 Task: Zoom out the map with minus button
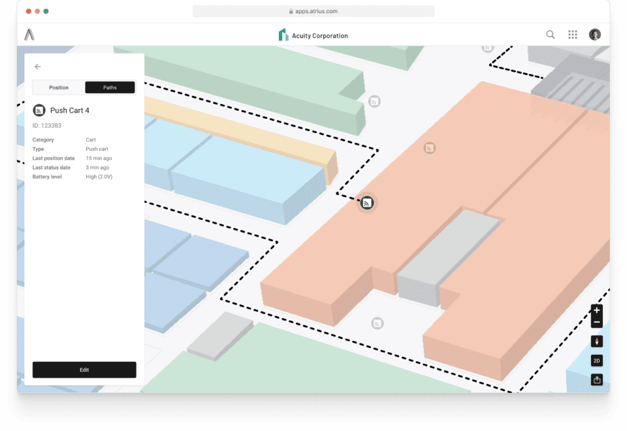[596, 322]
